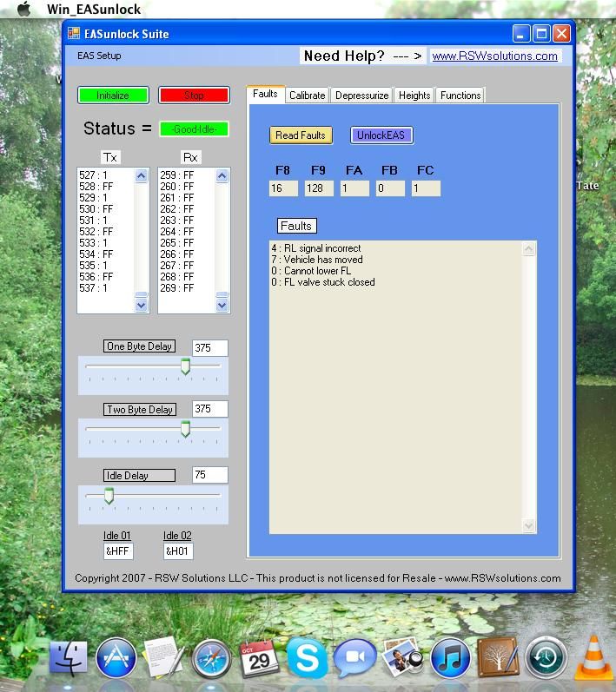Screen dimensions: 616x692
Task: Select Rx row '269 : FF'
Action: [x=176, y=288]
